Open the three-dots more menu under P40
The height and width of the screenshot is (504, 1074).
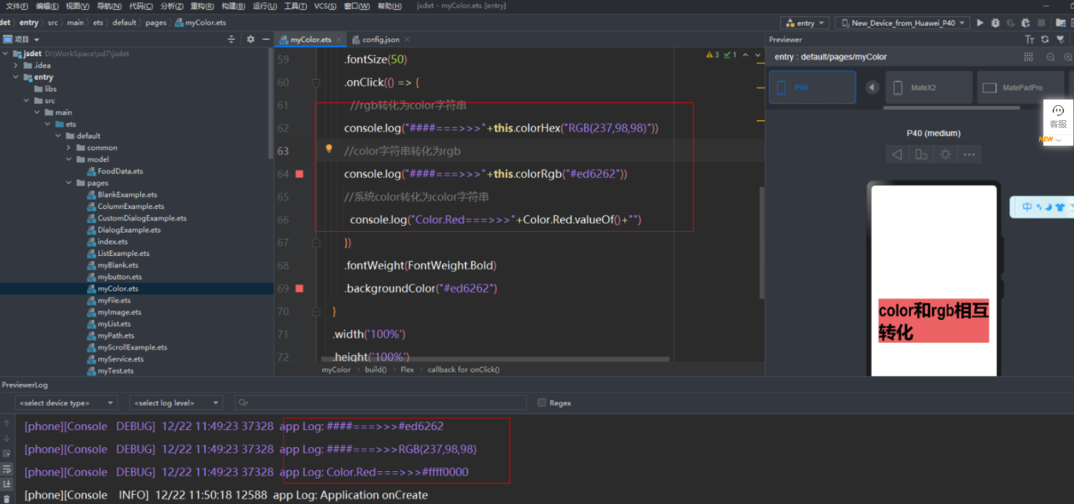tap(969, 154)
